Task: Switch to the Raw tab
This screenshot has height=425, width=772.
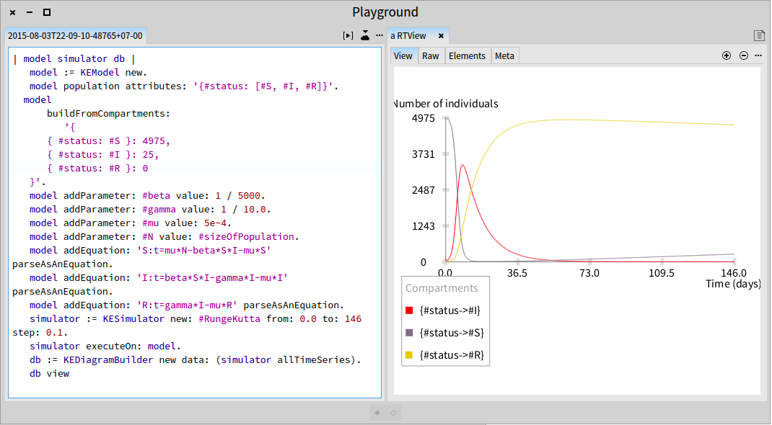Action: pos(430,56)
